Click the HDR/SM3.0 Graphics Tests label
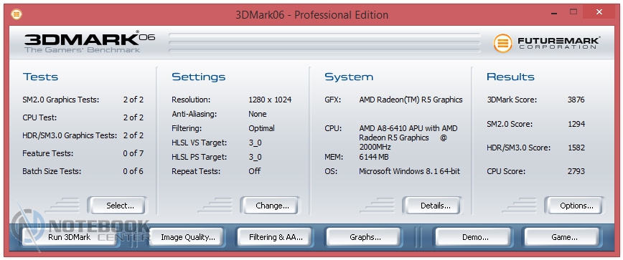 click(70, 135)
